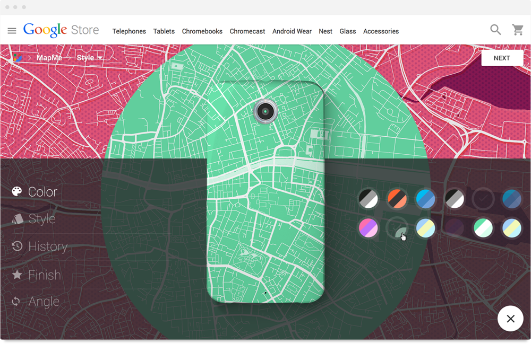Change case view using the Angle icon
This screenshot has width=531, height=344.
[16, 301]
